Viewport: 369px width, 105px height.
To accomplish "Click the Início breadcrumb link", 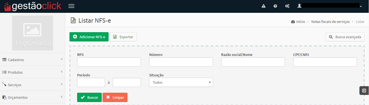I will click(298, 22).
